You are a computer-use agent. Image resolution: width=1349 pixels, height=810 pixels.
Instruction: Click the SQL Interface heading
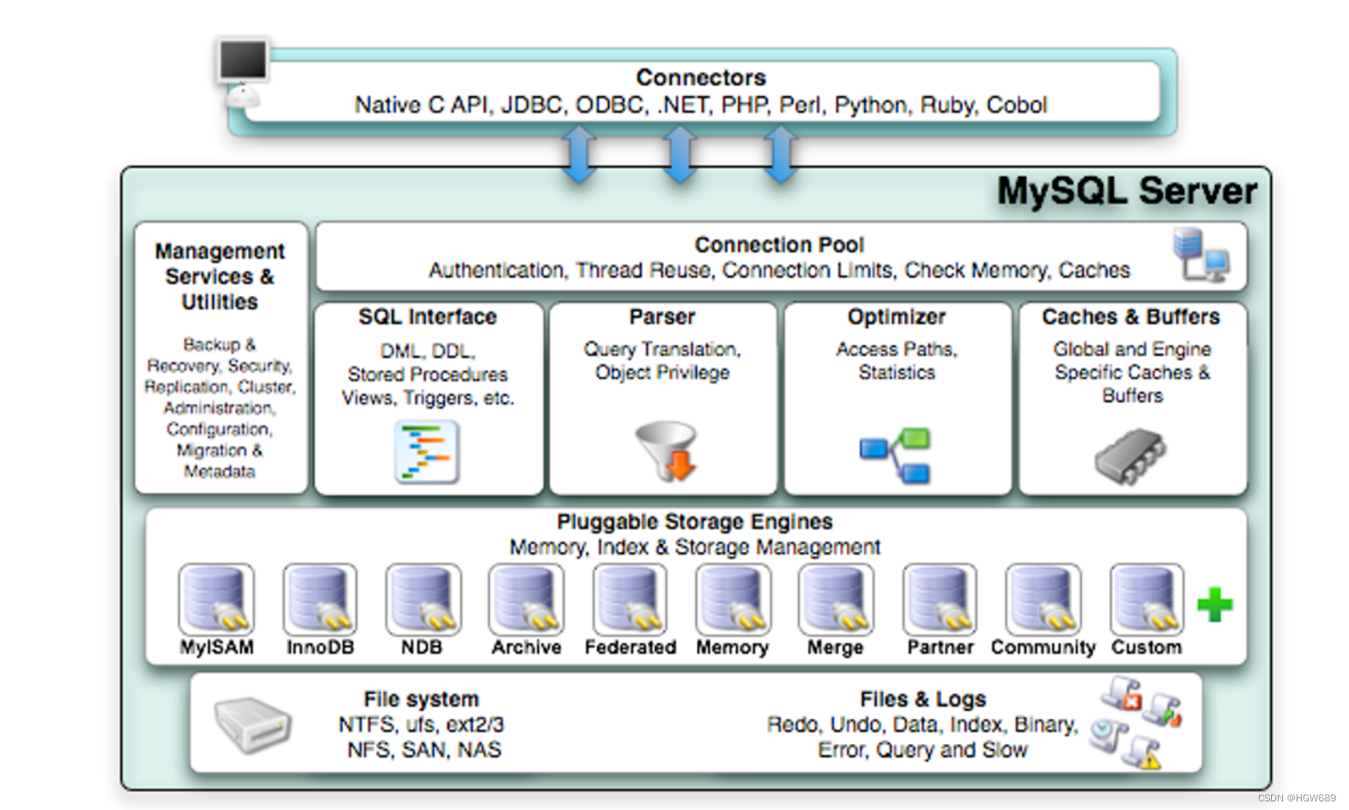(x=427, y=317)
